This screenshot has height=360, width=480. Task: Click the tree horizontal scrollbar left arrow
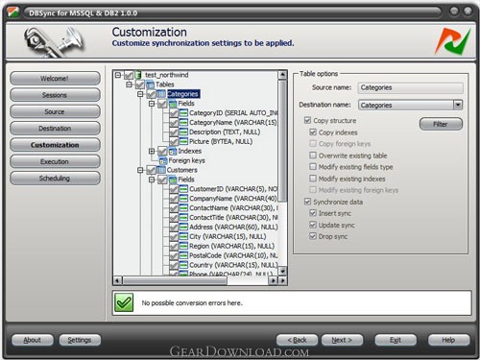tap(117, 280)
